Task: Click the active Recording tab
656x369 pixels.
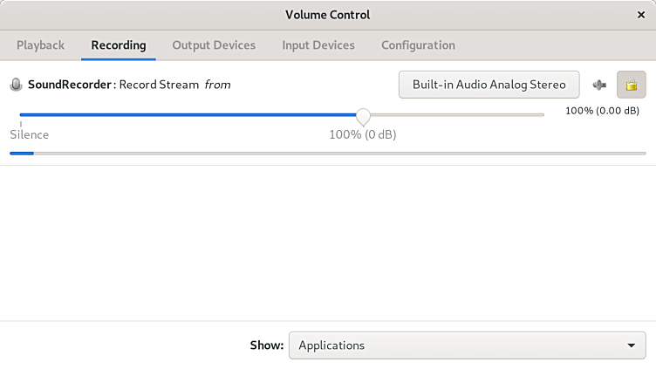Action: [119, 45]
